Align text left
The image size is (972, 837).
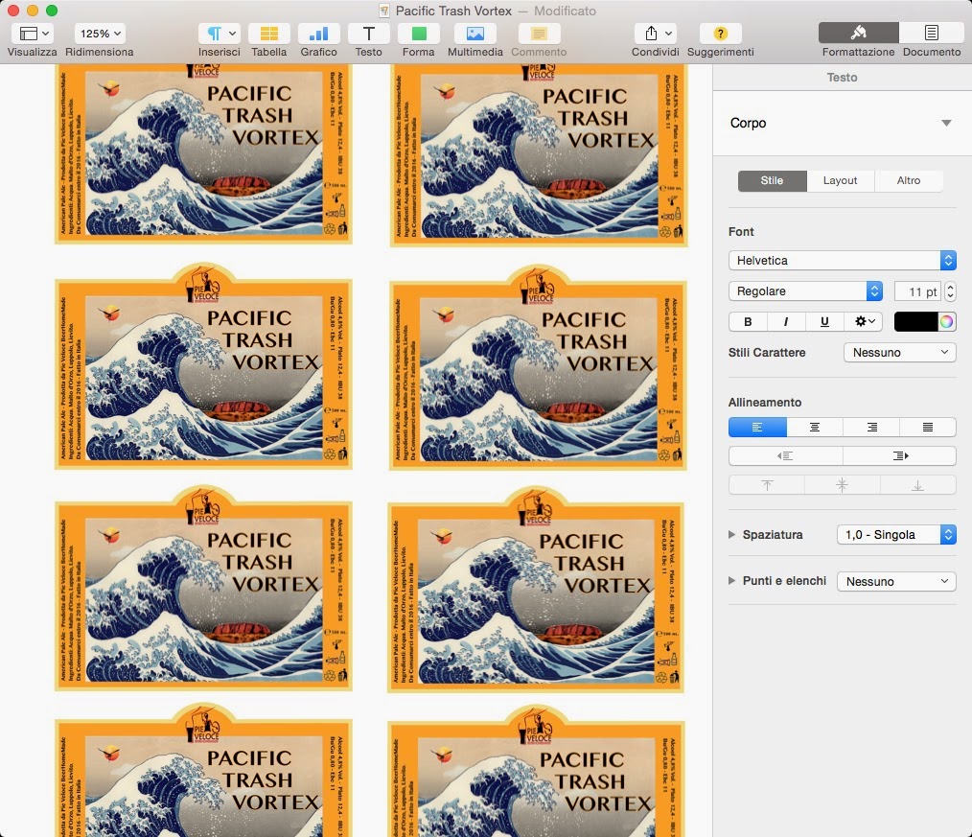tap(757, 428)
